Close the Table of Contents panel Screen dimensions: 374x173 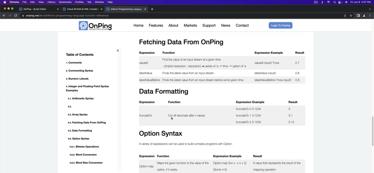click(x=118, y=50)
